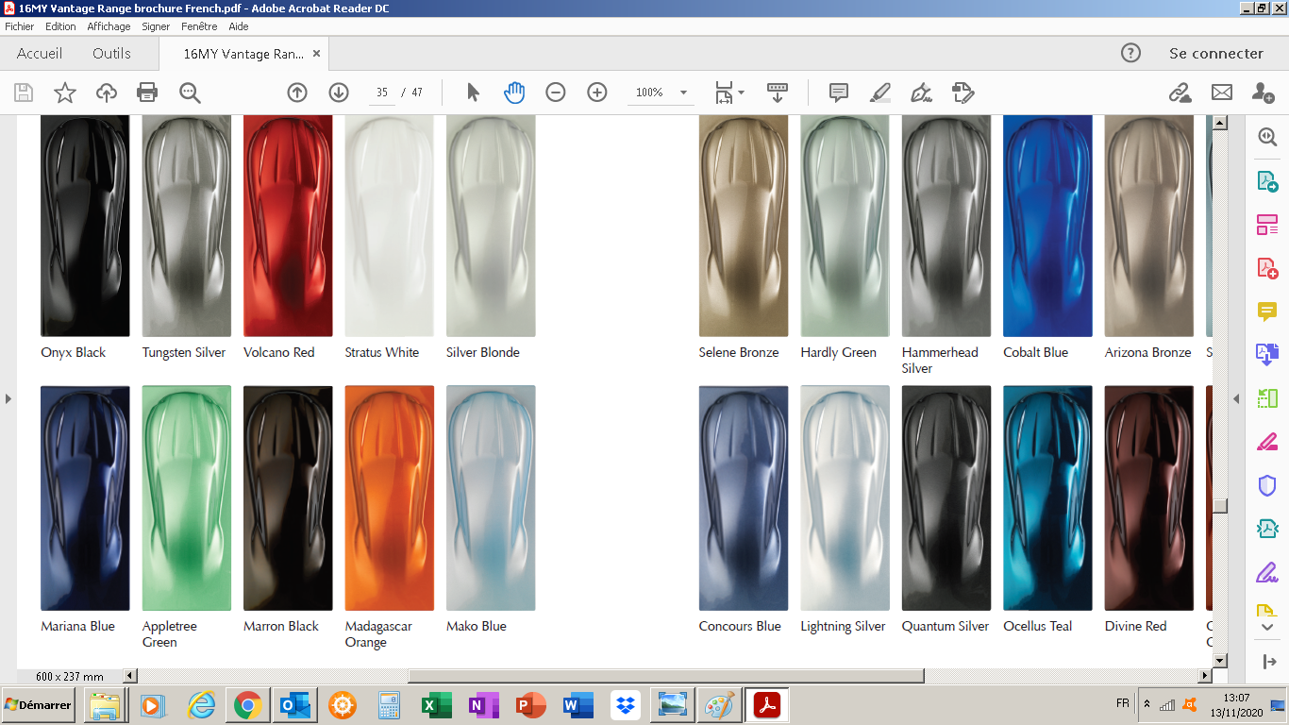The height and width of the screenshot is (725, 1289).
Task: Expand the left navigation pane arrow
Action: (x=8, y=399)
